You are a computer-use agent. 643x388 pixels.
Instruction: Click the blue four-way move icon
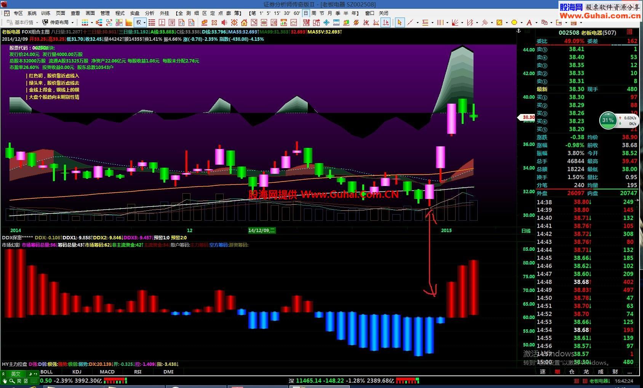[x=326, y=22]
